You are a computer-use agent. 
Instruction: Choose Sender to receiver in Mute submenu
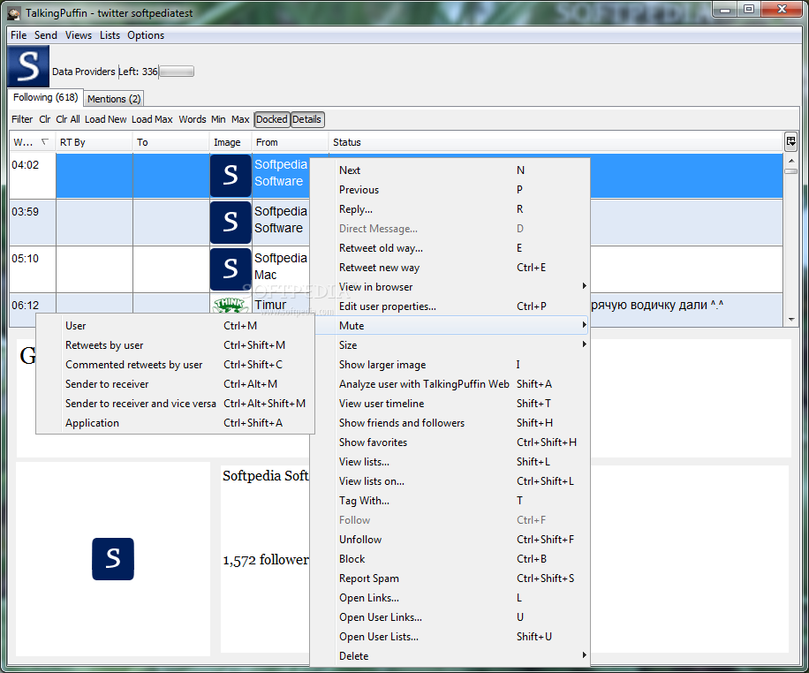[175, 384]
